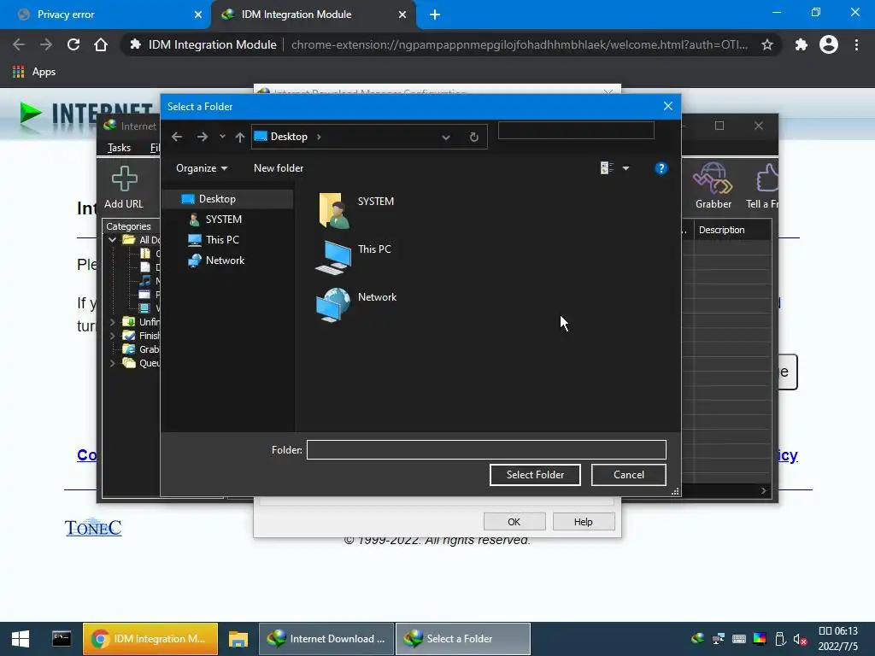Open the Tonec logo link
The width and height of the screenshot is (875, 656).
click(92, 528)
